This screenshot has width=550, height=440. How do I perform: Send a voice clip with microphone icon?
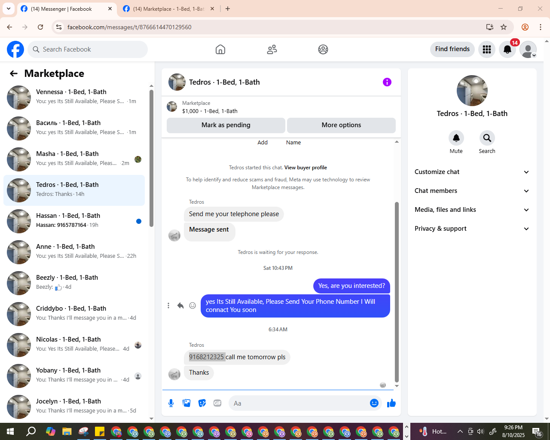[171, 403]
